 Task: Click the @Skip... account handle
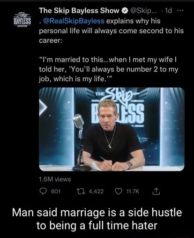[x=142, y=11]
